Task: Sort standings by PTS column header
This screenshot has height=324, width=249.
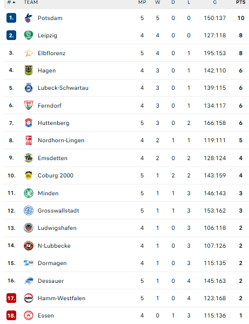Action: [241, 2]
